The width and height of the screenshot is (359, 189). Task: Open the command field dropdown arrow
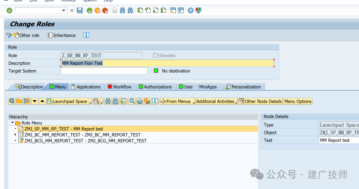(x=63, y=11)
